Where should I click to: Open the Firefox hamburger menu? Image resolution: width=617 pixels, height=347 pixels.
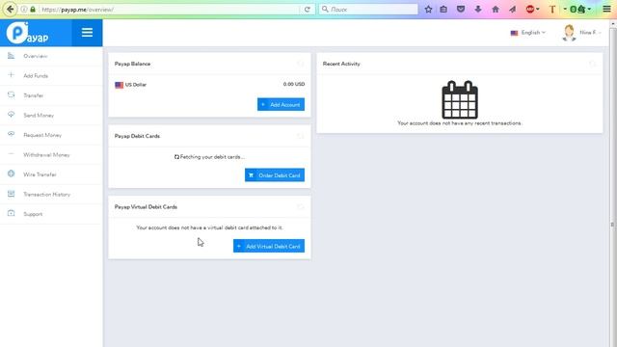click(x=606, y=9)
